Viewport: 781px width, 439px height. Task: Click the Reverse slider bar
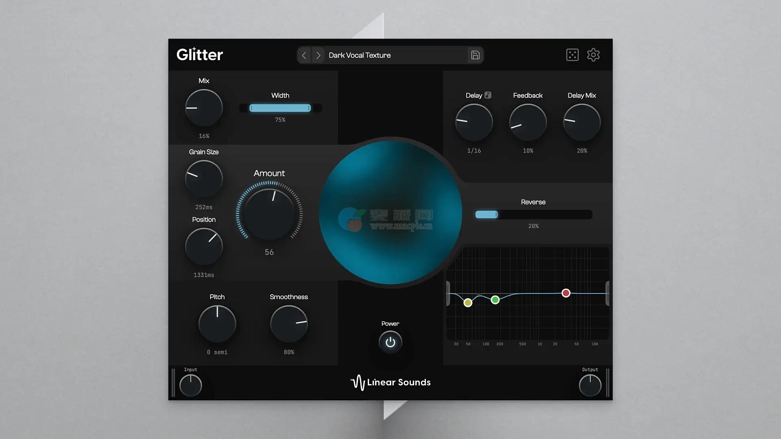pos(533,215)
